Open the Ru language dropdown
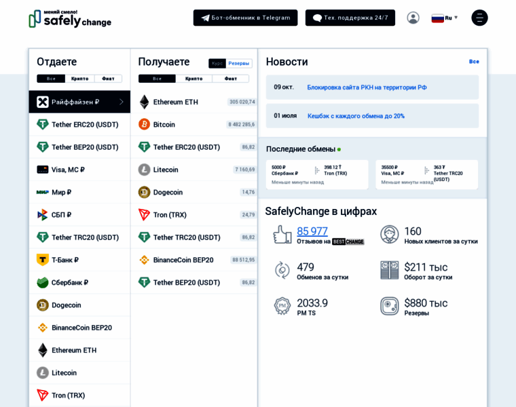The image size is (516, 407). [x=445, y=18]
